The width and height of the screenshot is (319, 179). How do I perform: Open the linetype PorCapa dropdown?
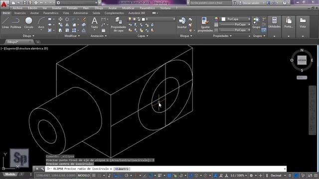[235, 30]
